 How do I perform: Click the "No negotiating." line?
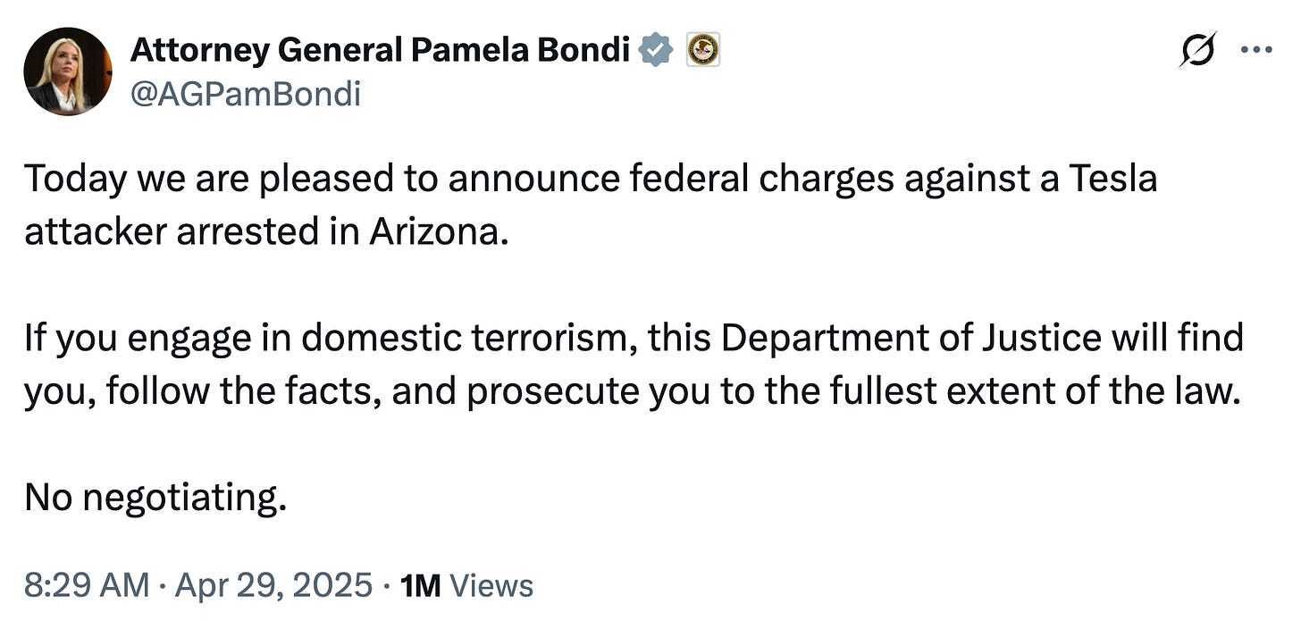155,498
